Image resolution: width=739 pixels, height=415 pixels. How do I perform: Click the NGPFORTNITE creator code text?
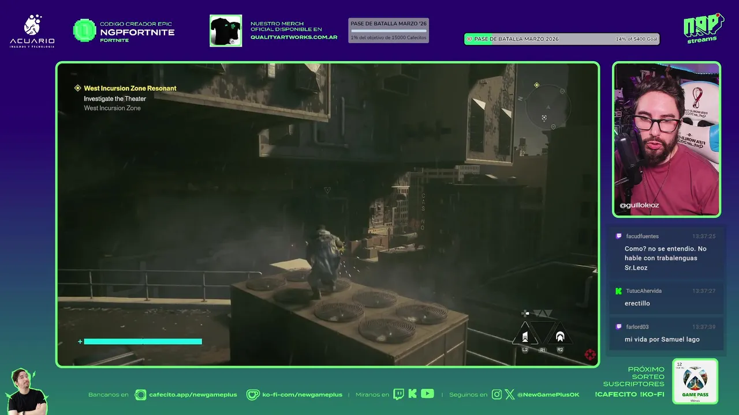point(137,32)
